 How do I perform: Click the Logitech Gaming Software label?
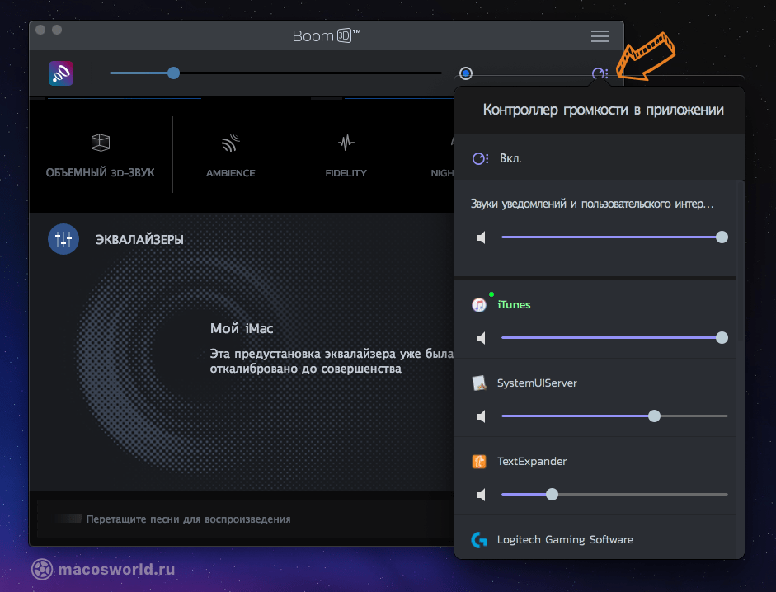click(x=565, y=539)
